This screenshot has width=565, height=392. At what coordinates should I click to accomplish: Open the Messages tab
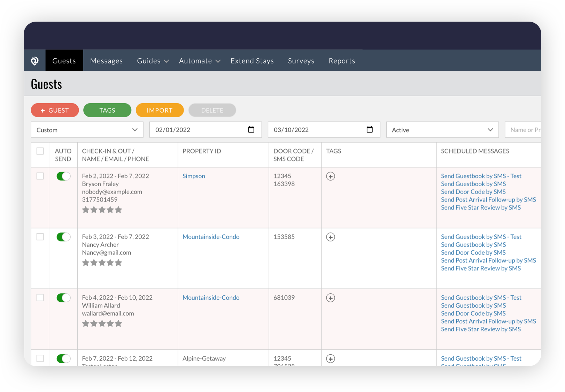point(107,61)
